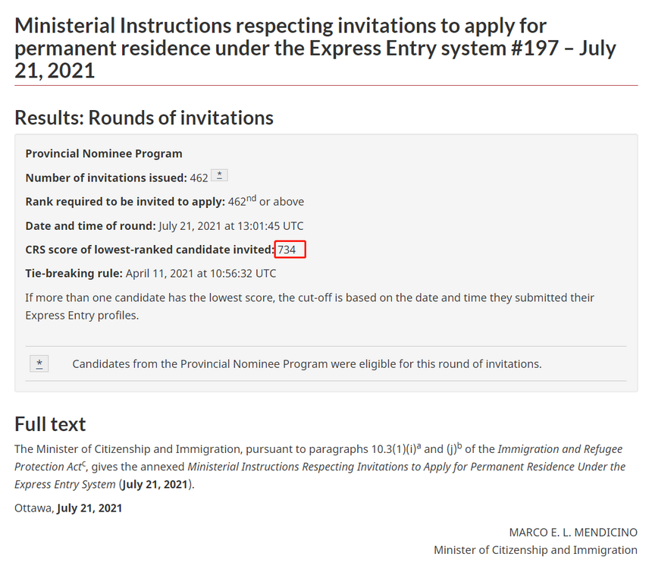This screenshot has width=652, height=563.
Task: Click the footnote text about eligible candidates
Action: tap(307, 364)
